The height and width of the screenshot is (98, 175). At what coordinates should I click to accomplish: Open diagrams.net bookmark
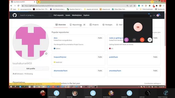click(x=105, y=9)
